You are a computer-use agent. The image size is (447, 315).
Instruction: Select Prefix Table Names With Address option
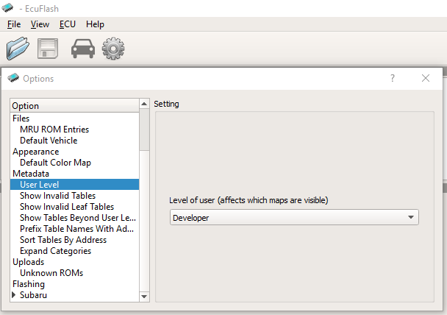click(x=76, y=229)
